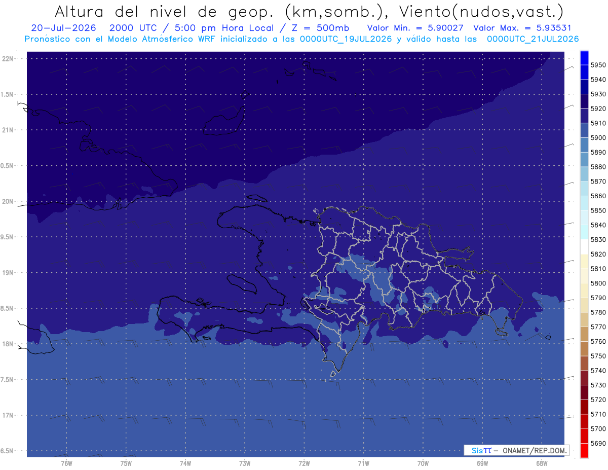
Task: Click the colorbar swatch between 5720 and 5730
Action: click(x=584, y=392)
